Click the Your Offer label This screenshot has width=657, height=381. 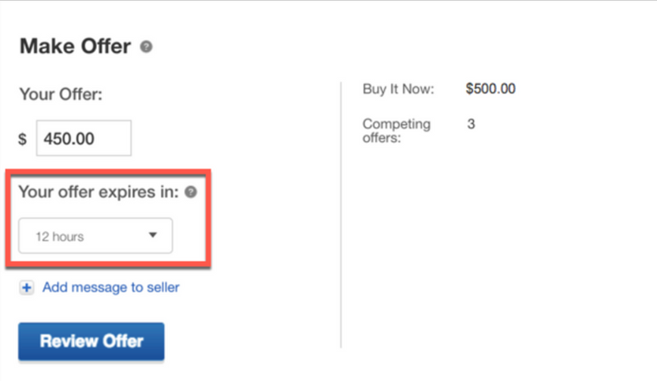(x=61, y=95)
